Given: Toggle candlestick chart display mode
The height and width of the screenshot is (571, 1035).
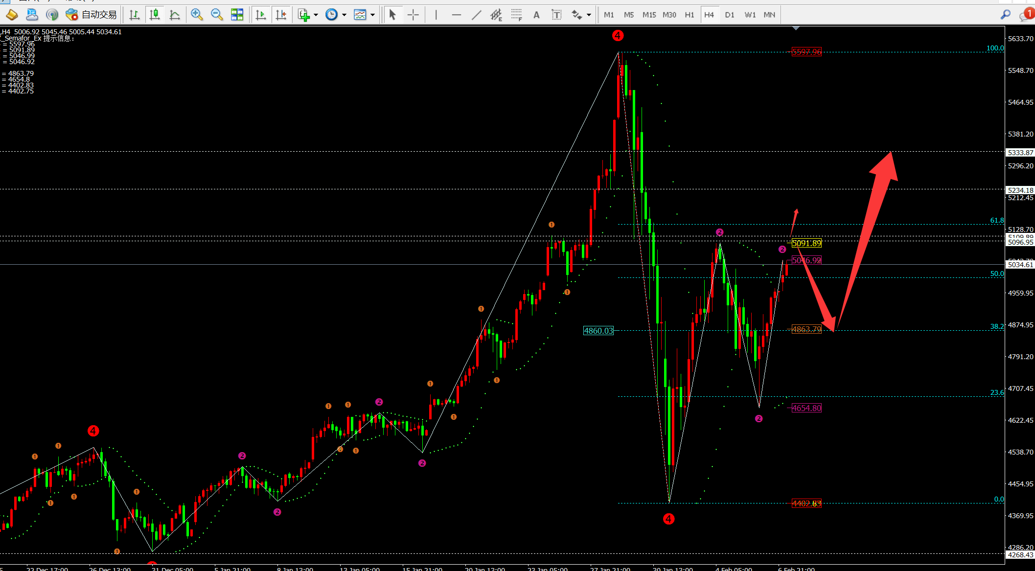Looking at the screenshot, I should pyautogui.click(x=155, y=15).
